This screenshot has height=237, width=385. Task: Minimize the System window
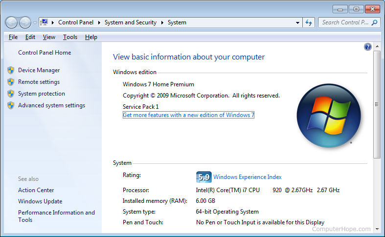340,9
